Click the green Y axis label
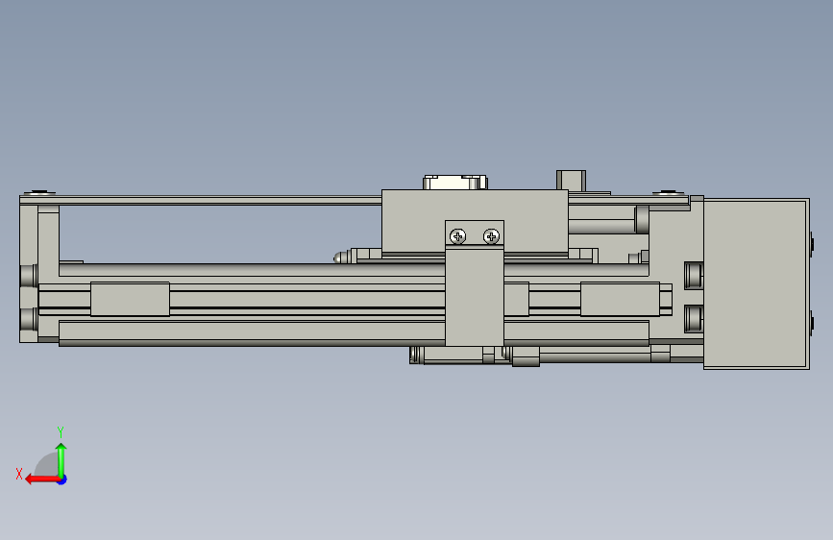The image size is (833, 540). 61,432
